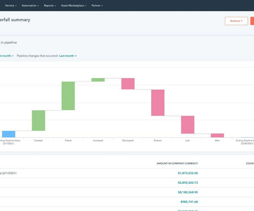Image resolution: width=254 pixels, height=211 pixels.
Task: Click the Pulled axis label
Action: tap(68, 140)
